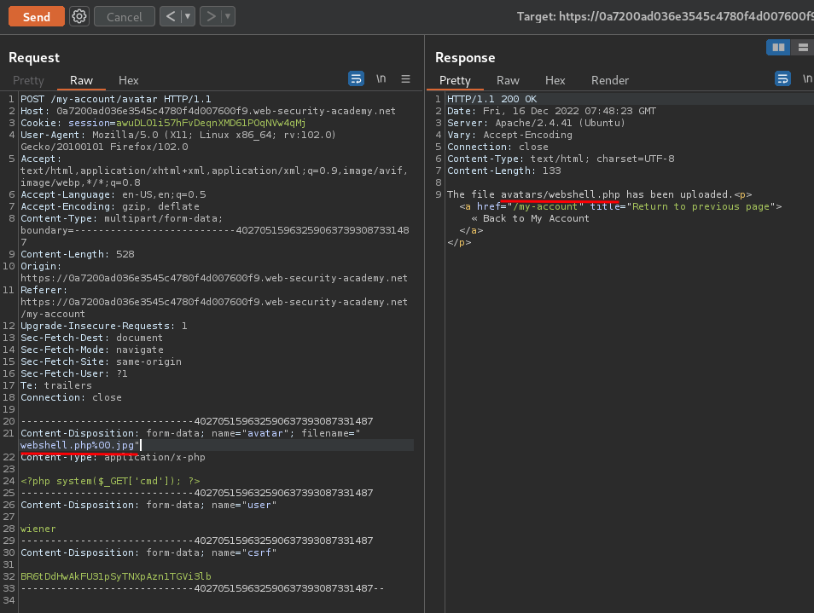Select the Response Pretty tab
The image size is (814, 613).
click(x=455, y=80)
